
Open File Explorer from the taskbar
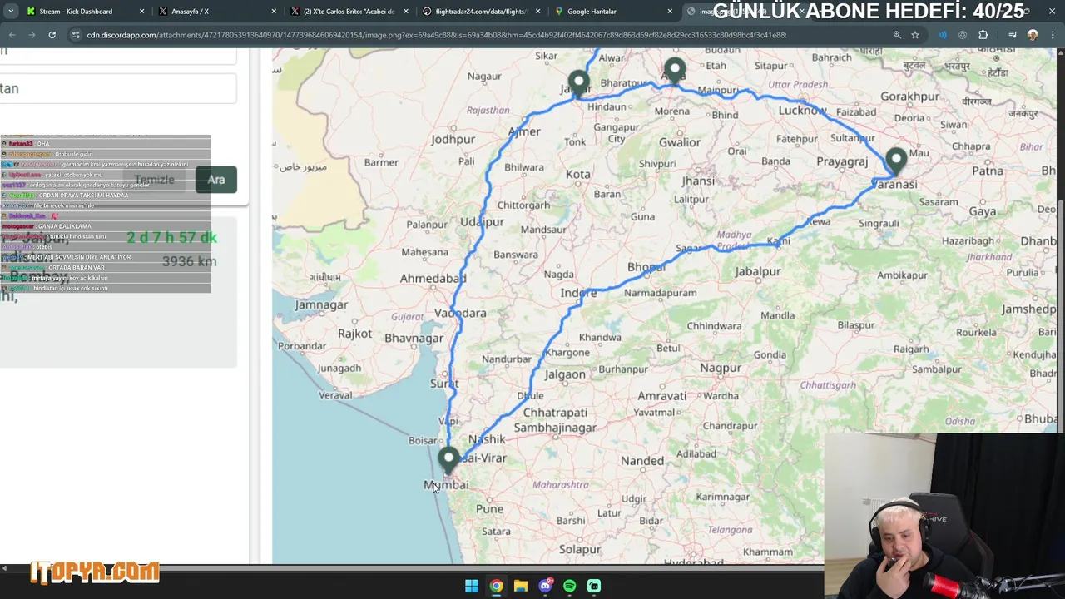point(521,586)
